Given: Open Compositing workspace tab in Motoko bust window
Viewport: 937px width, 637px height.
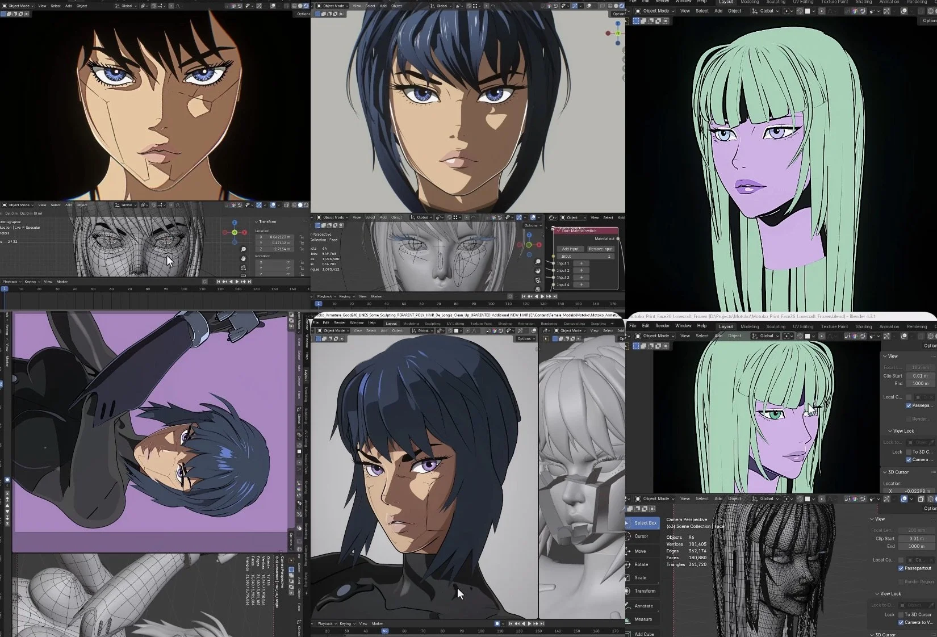Looking at the screenshot, I should (x=574, y=324).
